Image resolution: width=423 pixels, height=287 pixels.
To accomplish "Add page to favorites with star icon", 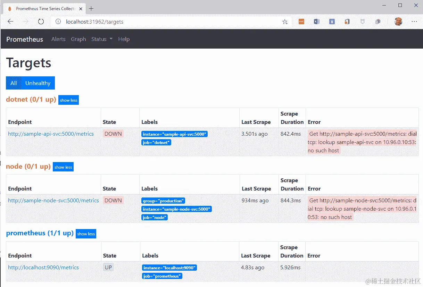I will click(x=285, y=22).
